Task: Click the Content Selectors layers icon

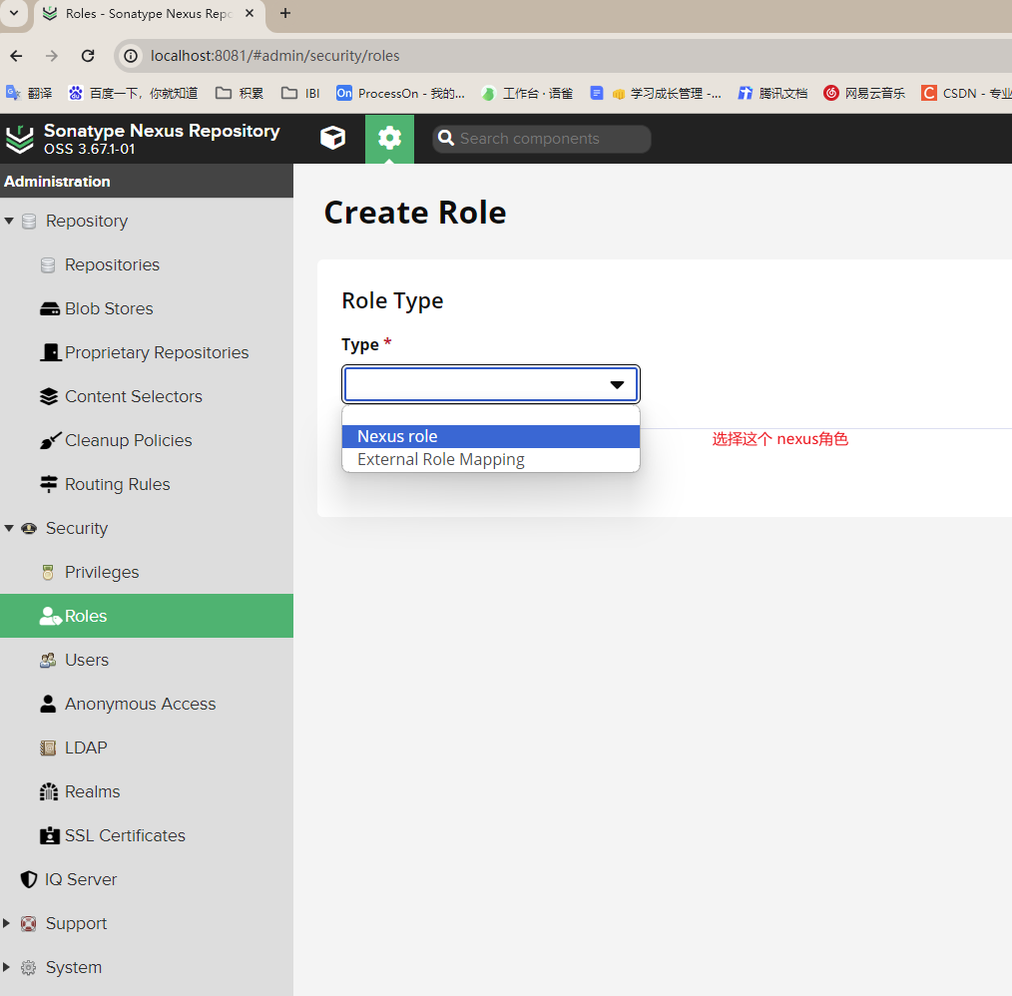Action: [x=49, y=396]
